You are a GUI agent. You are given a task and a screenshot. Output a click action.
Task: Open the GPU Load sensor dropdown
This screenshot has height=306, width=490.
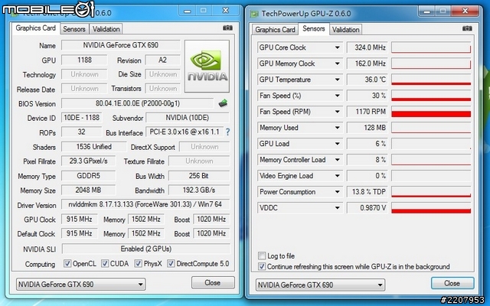point(337,144)
